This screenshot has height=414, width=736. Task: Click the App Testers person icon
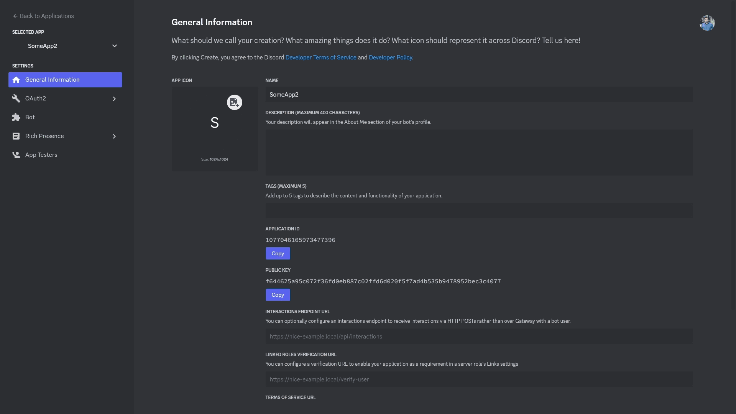pyautogui.click(x=16, y=155)
